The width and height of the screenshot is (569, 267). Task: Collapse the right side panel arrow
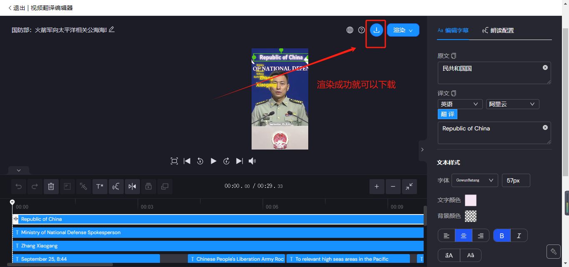click(422, 150)
